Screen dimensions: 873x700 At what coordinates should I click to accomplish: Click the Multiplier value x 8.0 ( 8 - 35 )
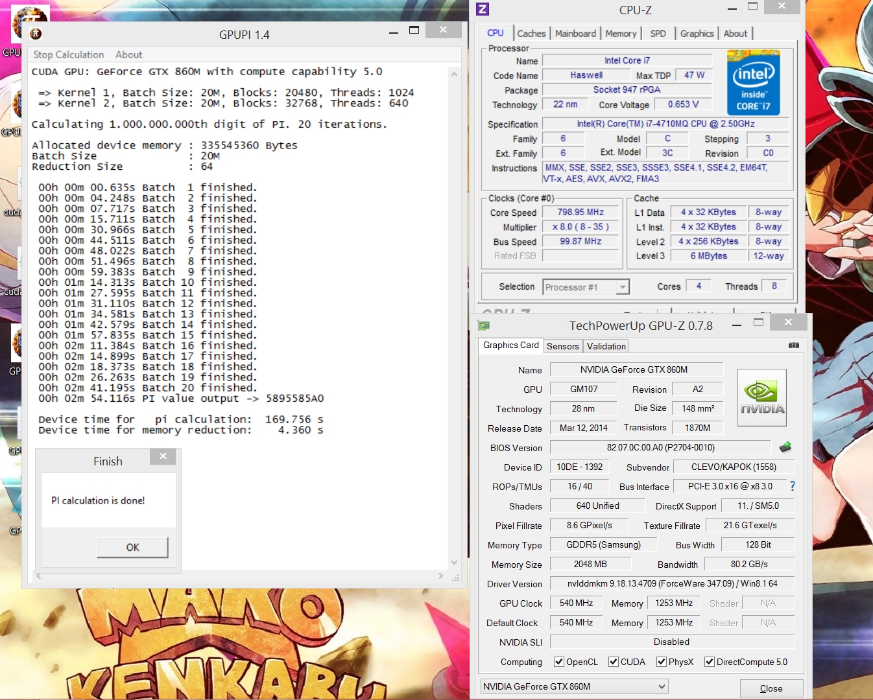click(x=580, y=227)
